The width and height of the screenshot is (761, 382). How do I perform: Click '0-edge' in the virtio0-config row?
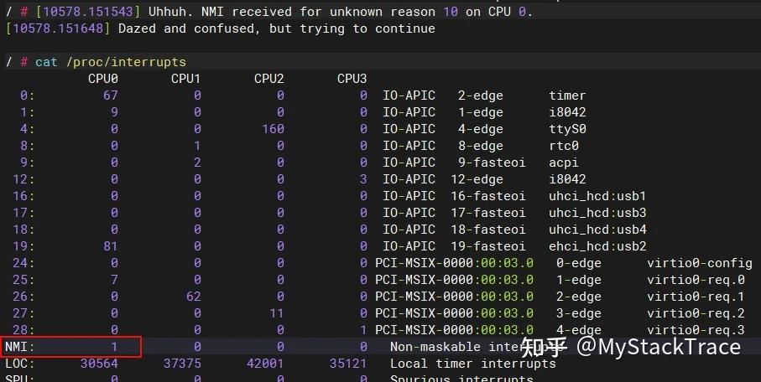579,263
